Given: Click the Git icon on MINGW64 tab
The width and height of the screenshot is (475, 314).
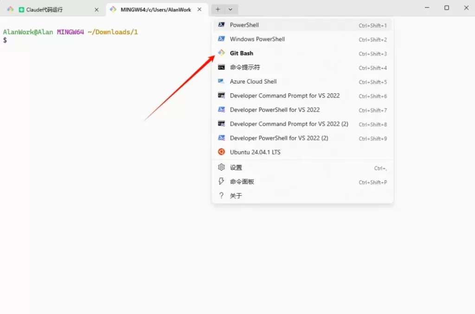Looking at the screenshot, I should click(113, 9).
